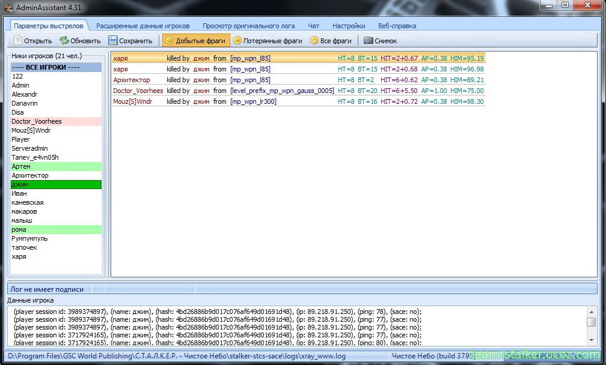Click the Потерянные фраги sad face icon

237,40
